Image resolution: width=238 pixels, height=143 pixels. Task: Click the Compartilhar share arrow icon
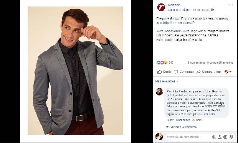(x=198, y=72)
